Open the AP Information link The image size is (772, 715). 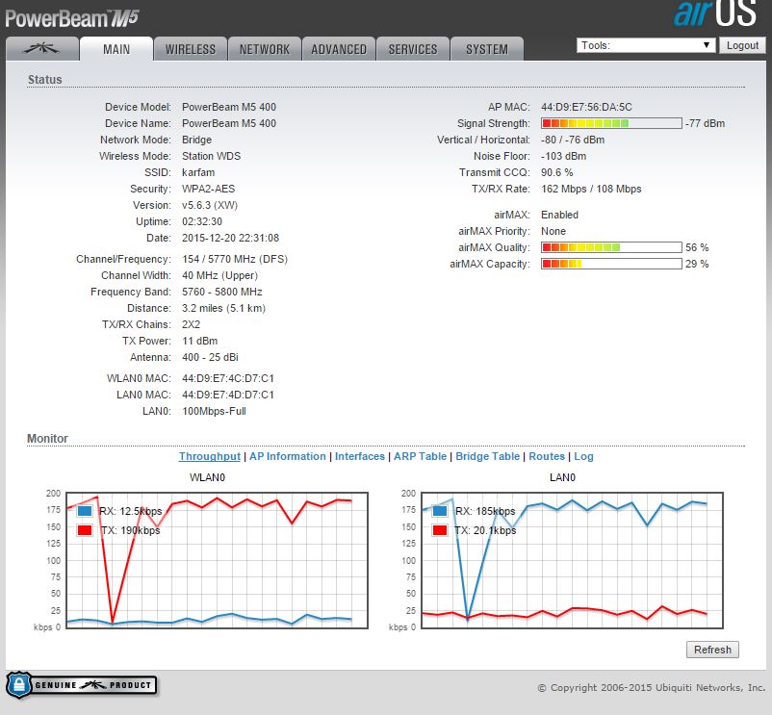pyautogui.click(x=288, y=456)
